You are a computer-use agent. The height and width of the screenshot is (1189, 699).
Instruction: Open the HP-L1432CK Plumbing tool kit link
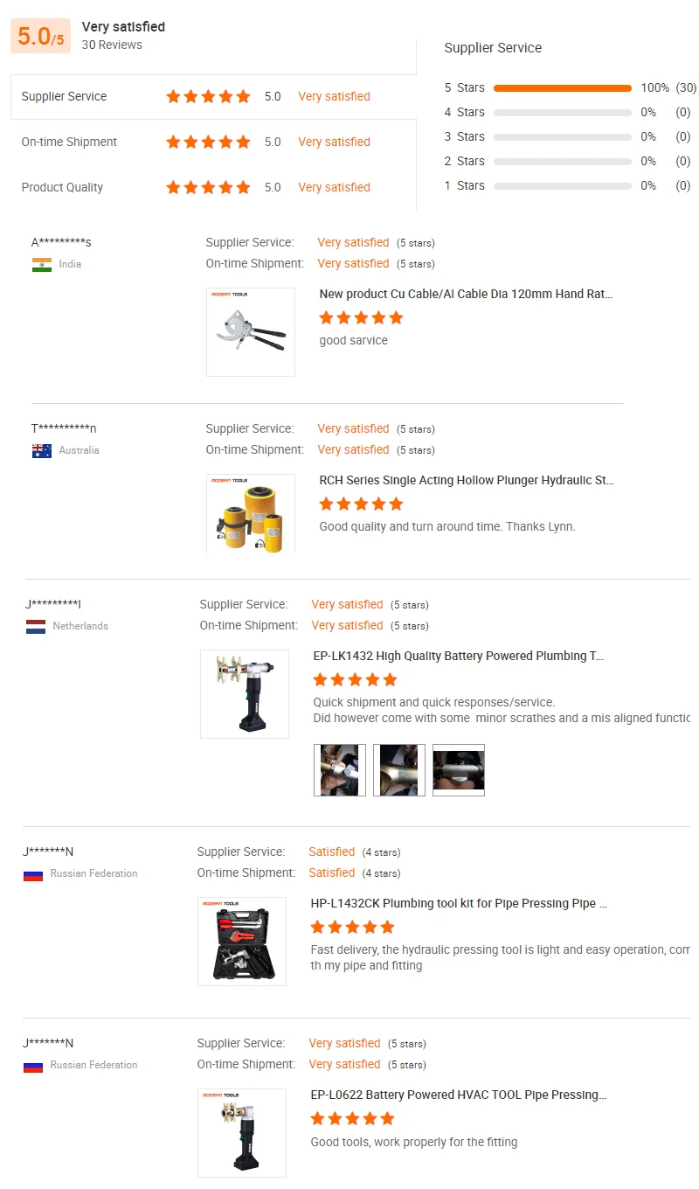459,904
